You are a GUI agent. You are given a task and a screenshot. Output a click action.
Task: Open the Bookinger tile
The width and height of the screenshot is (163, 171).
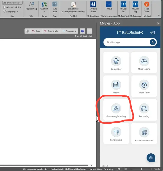tap(116, 62)
